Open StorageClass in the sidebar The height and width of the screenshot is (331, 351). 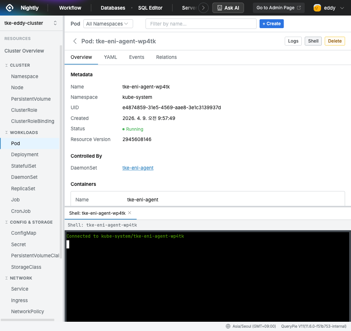26,267
